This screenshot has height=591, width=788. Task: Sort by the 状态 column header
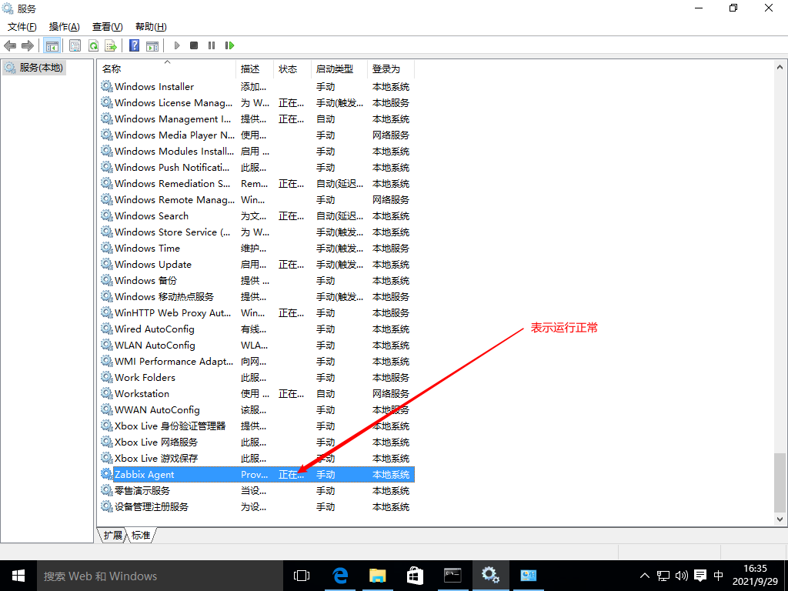coord(292,68)
